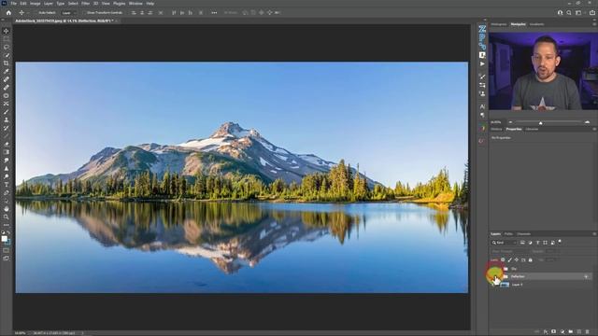Screen dimensions: 598x336
Task: Click Delete layer trash icon
Action: point(588,332)
